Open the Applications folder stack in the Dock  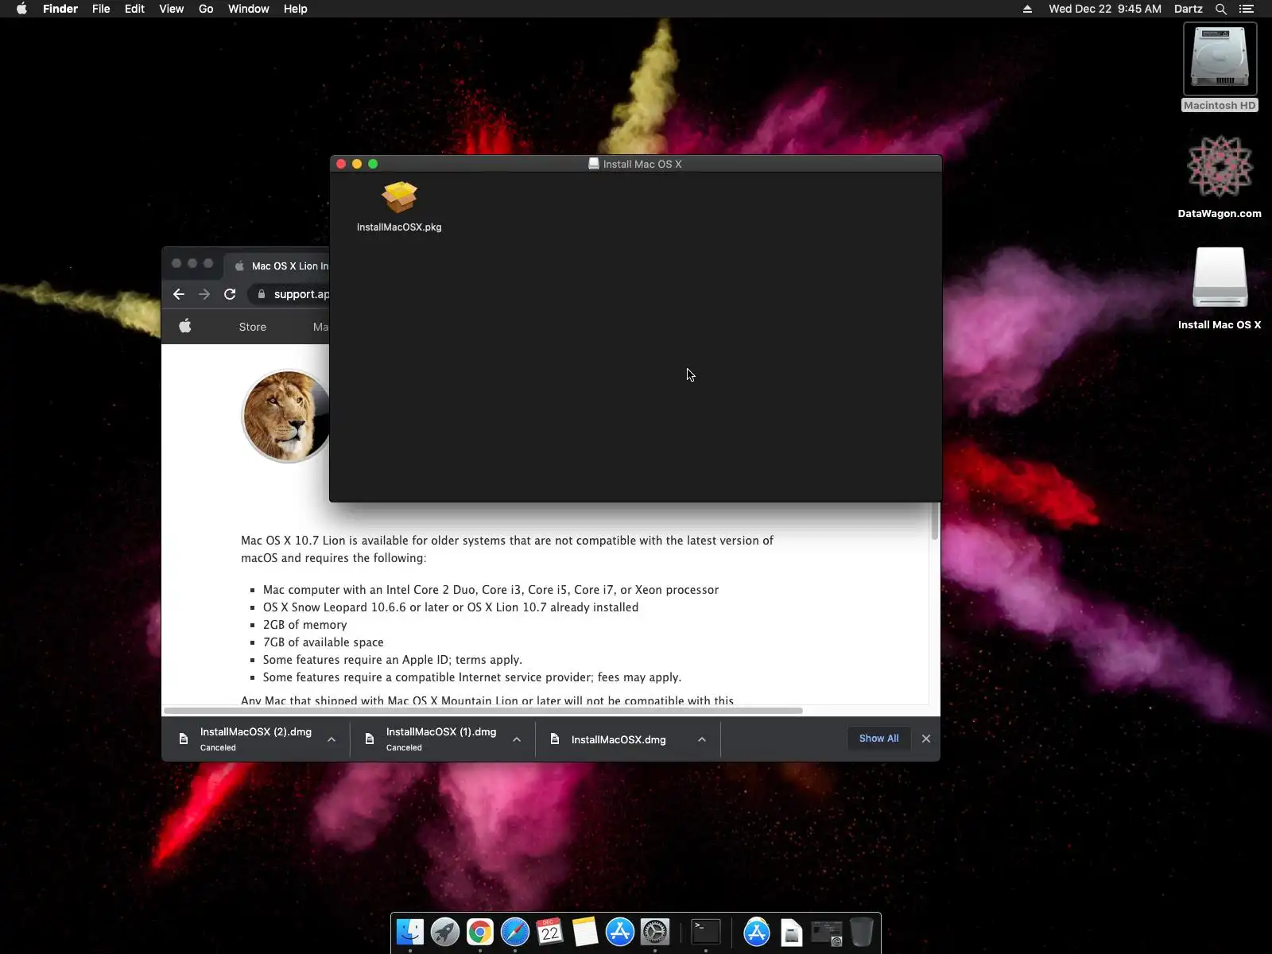click(x=757, y=932)
